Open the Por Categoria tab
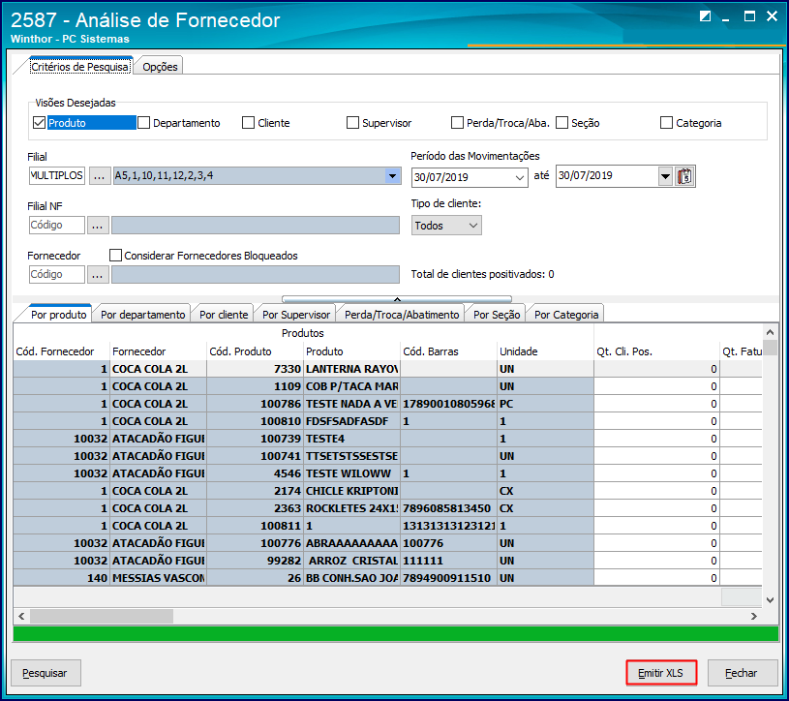Image resolution: width=789 pixels, height=701 pixels. click(566, 315)
